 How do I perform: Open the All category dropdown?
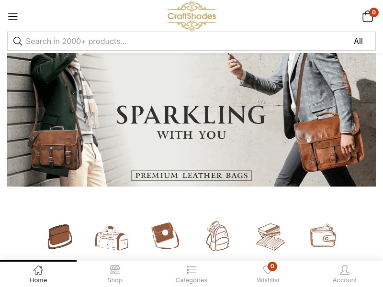pyautogui.click(x=358, y=41)
